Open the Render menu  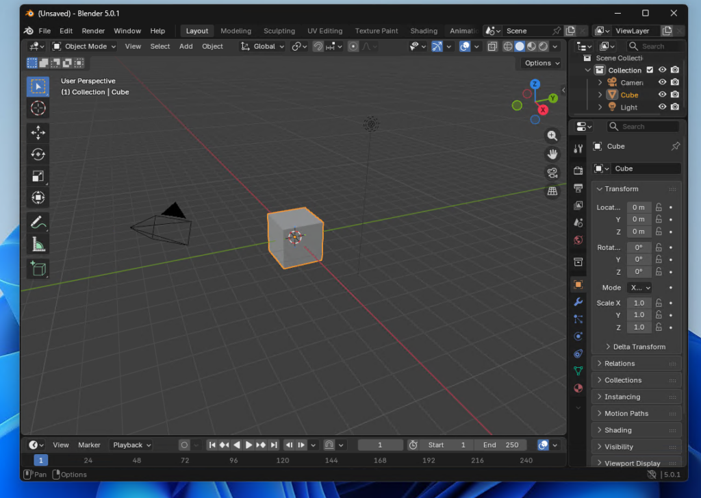93,31
